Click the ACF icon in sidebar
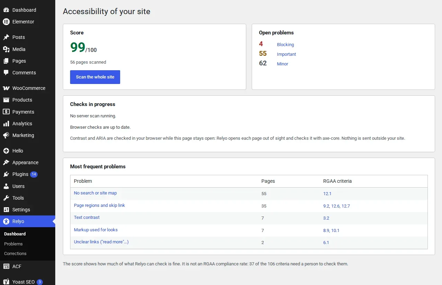This screenshot has height=285, width=442. (x=6, y=266)
